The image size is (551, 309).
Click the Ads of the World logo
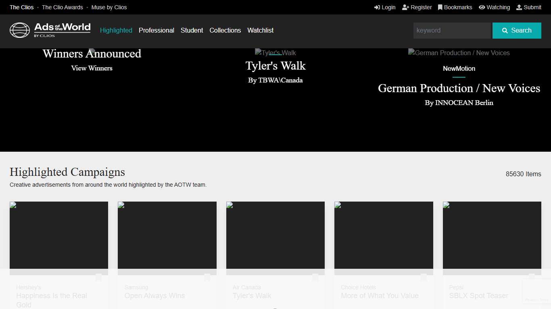[x=50, y=30]
